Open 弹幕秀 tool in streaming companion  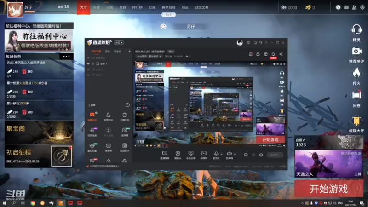click(108, 147)
